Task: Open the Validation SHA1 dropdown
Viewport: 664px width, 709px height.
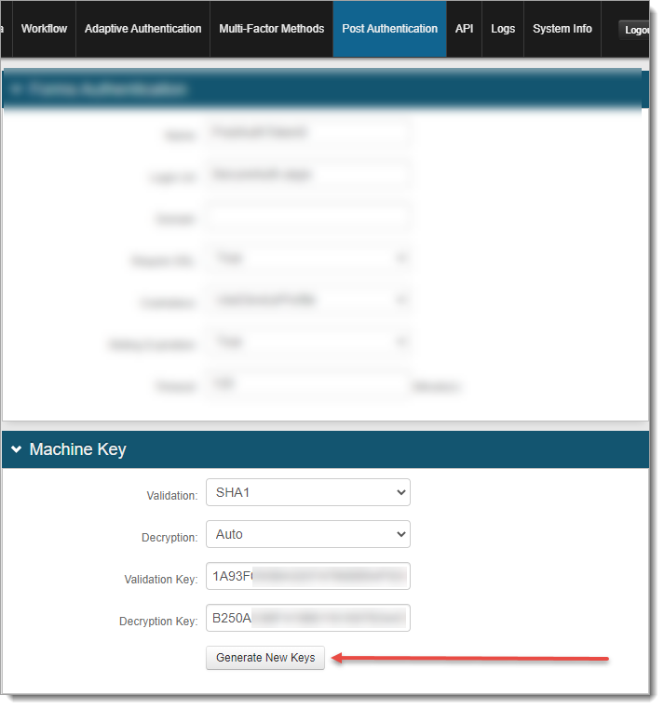Action: (x=307, y=492)
